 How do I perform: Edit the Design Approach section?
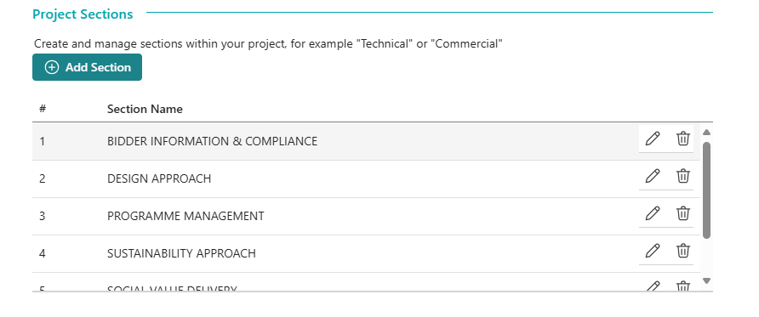653,176
